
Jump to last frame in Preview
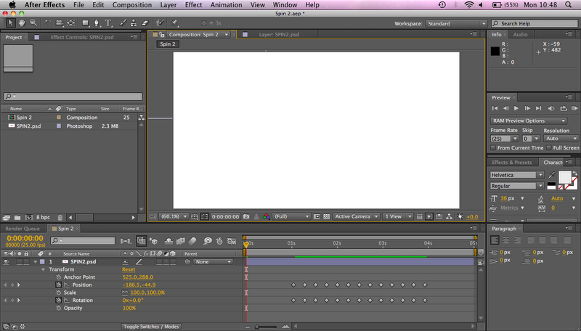[x=538, y=108]
